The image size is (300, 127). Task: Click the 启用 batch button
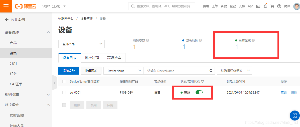(110, 105)
